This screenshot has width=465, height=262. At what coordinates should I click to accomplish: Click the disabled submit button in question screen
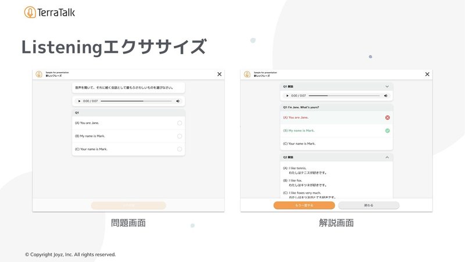point(128,206)
